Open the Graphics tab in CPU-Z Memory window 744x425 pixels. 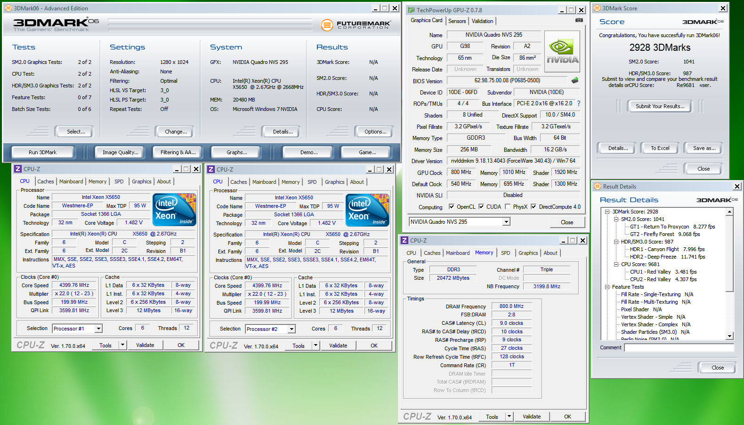[528, 253]
